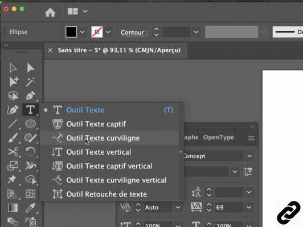Tear off the type tools flyout strip
The width and height of the screenshot is (303, 227).
181,152
